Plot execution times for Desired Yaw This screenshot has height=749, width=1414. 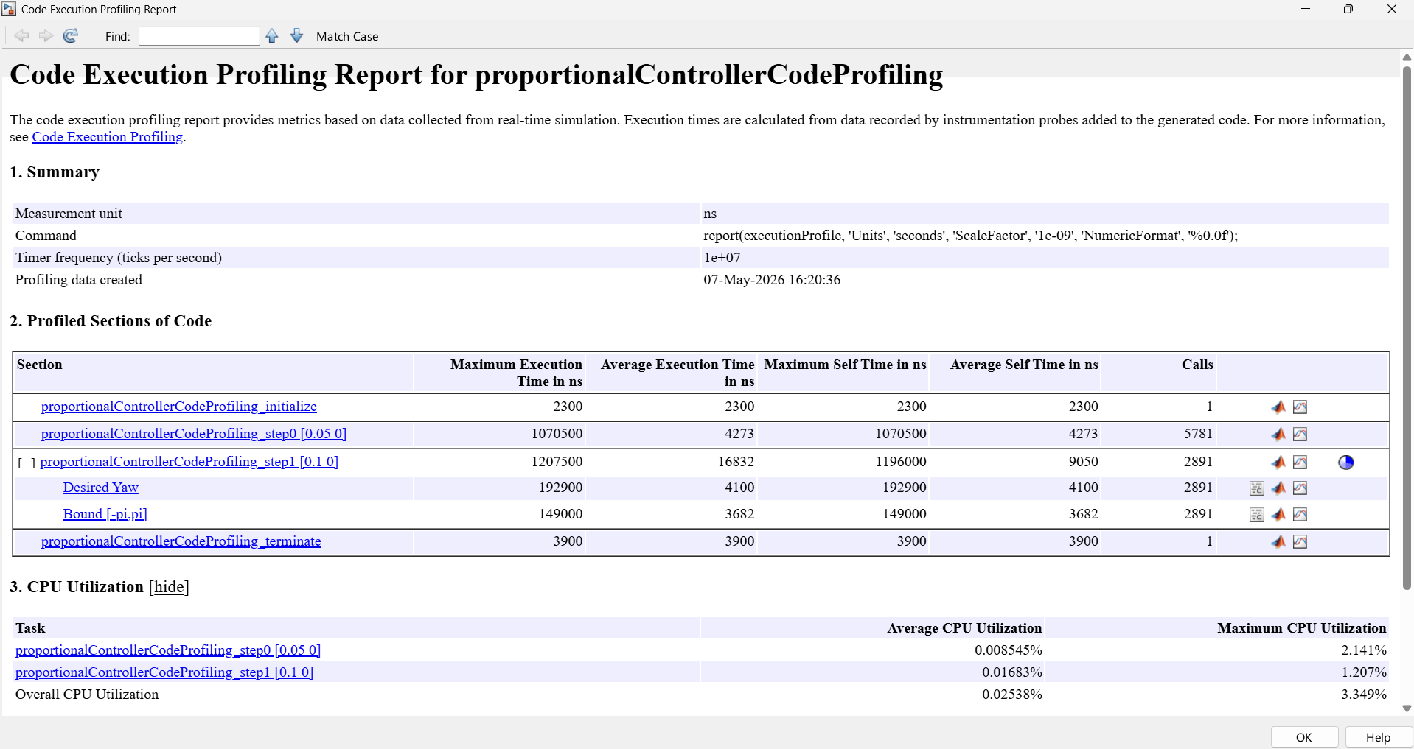1300,488
